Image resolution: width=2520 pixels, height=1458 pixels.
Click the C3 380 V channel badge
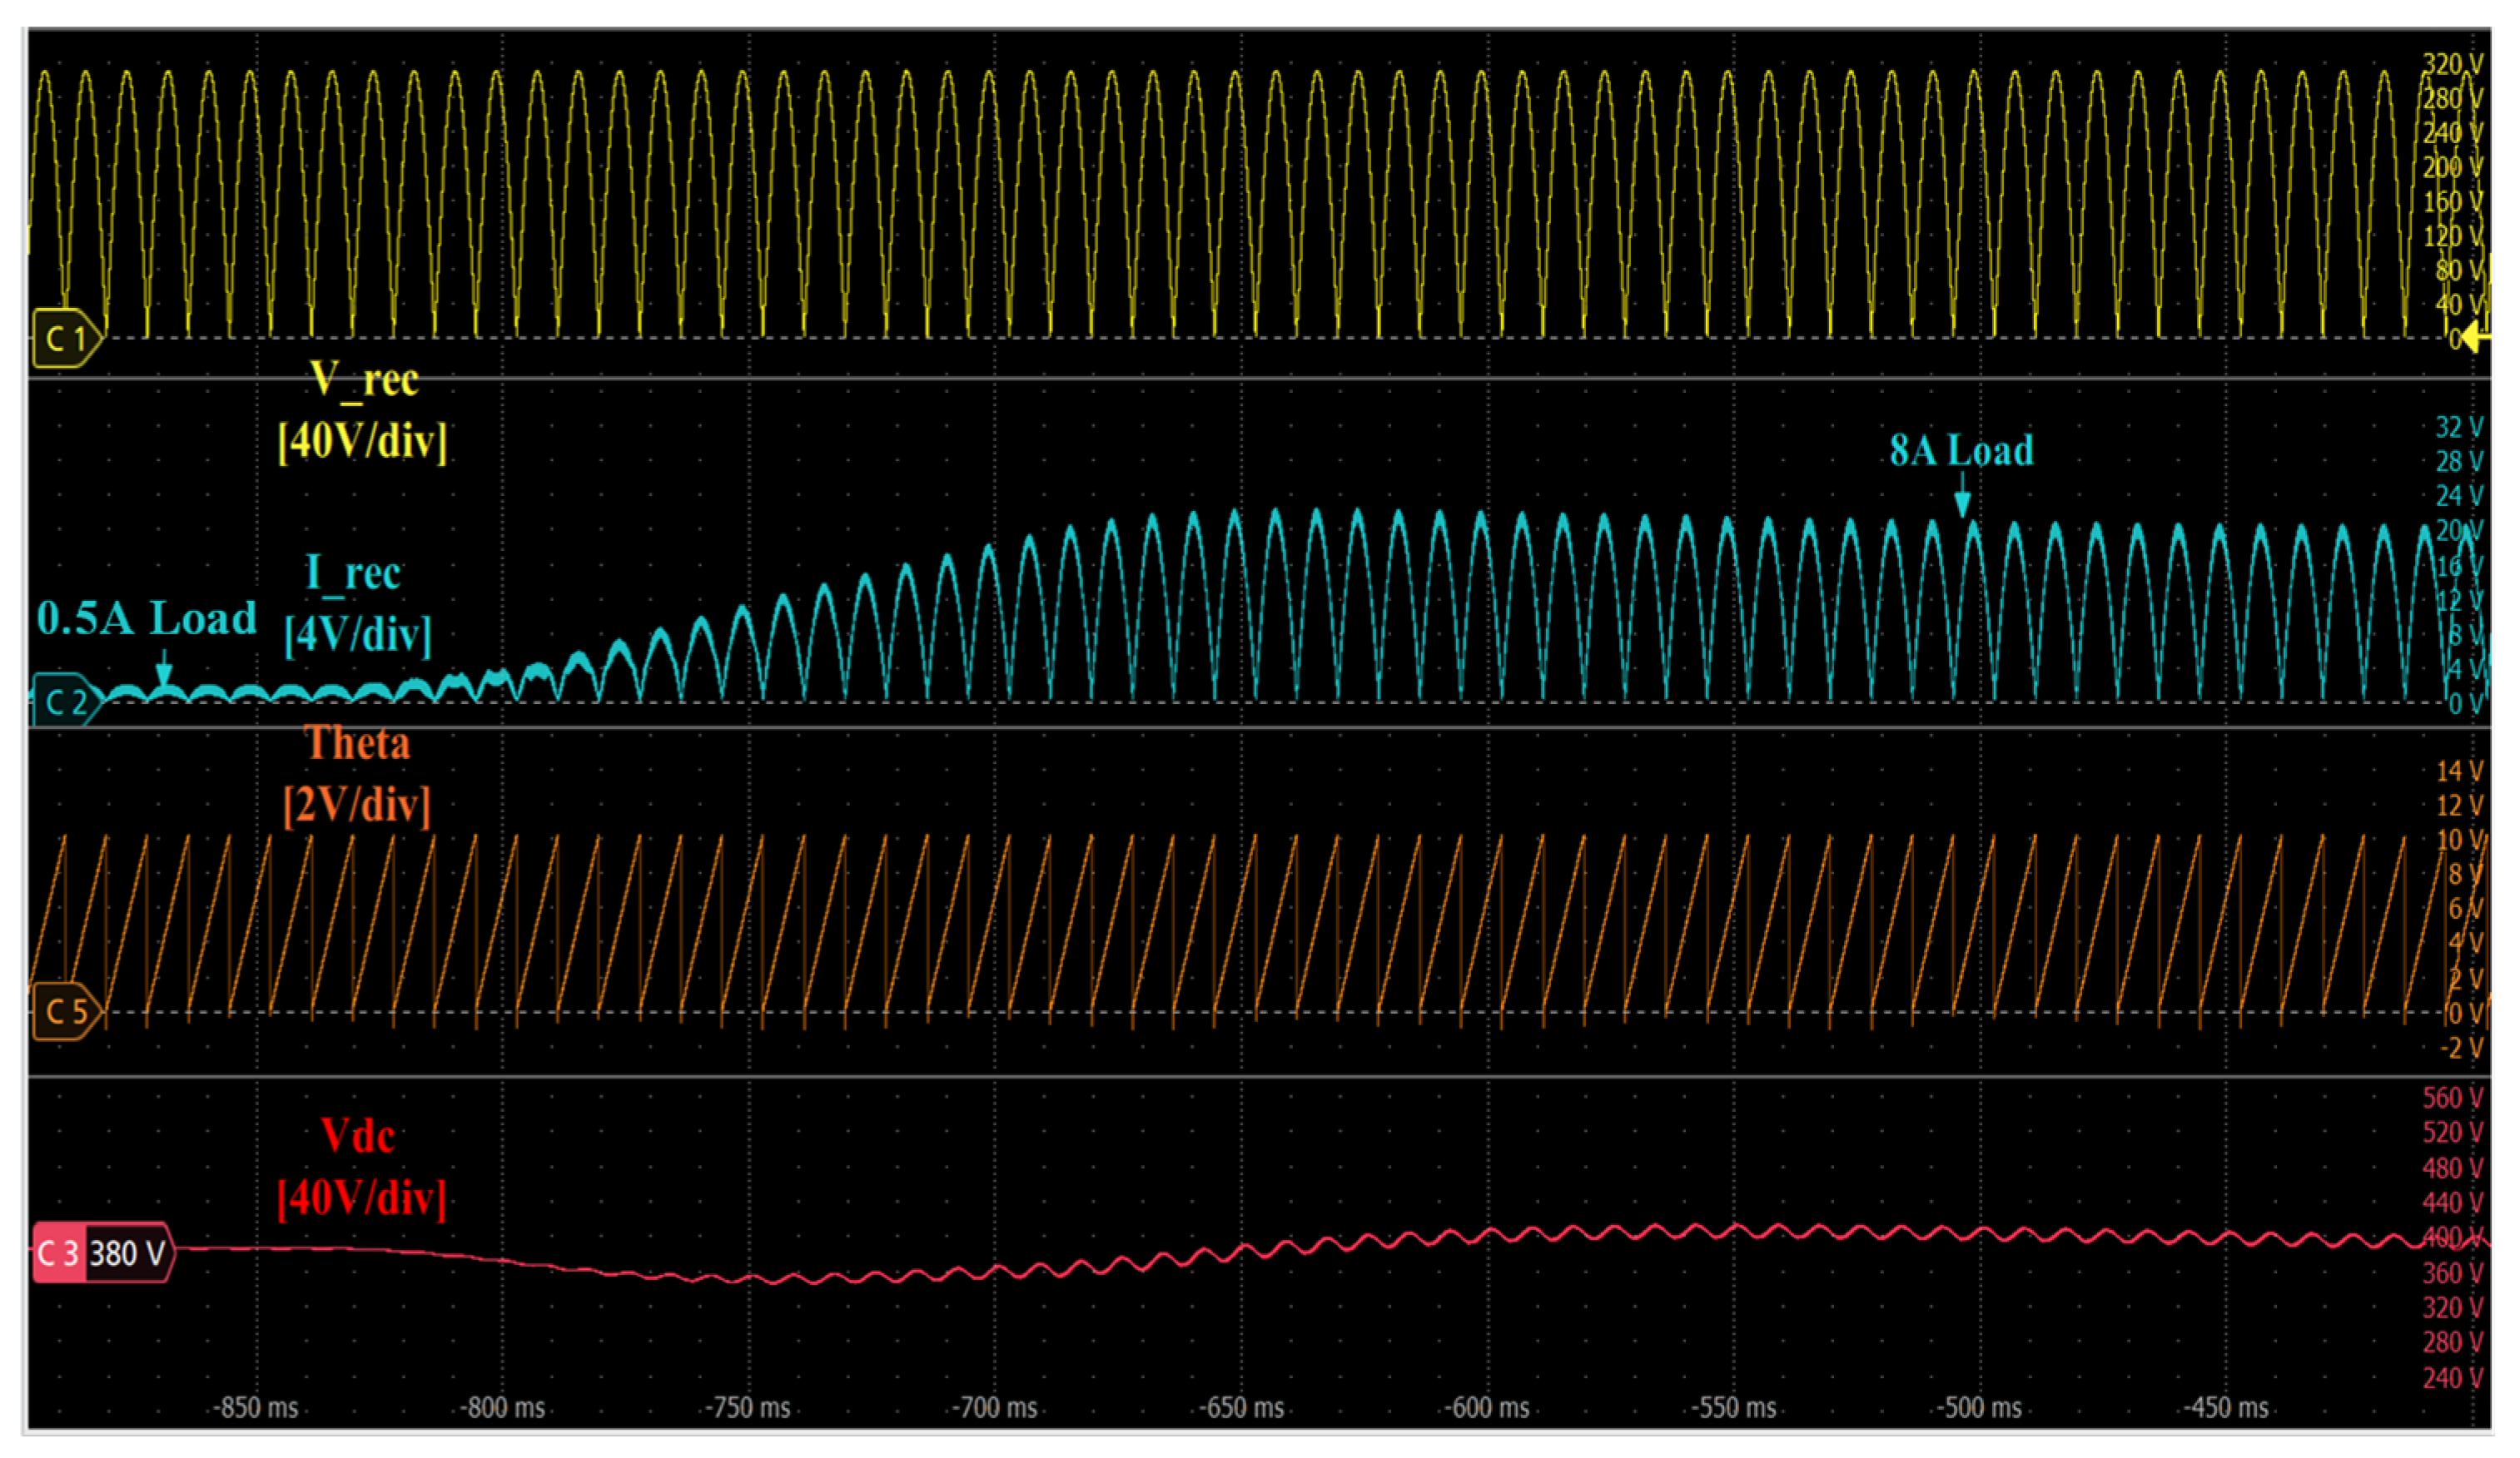(103, 1252)
